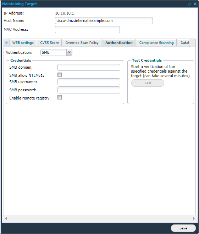Switch to the WEB settings tab

click(23, 43)
